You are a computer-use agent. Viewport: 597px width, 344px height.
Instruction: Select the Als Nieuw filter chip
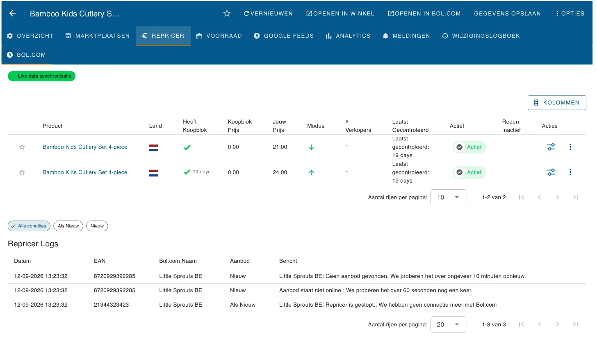pos(68,226)
